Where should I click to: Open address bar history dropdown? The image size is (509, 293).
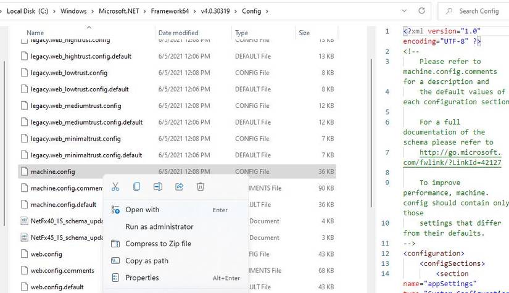coord(404,10)
